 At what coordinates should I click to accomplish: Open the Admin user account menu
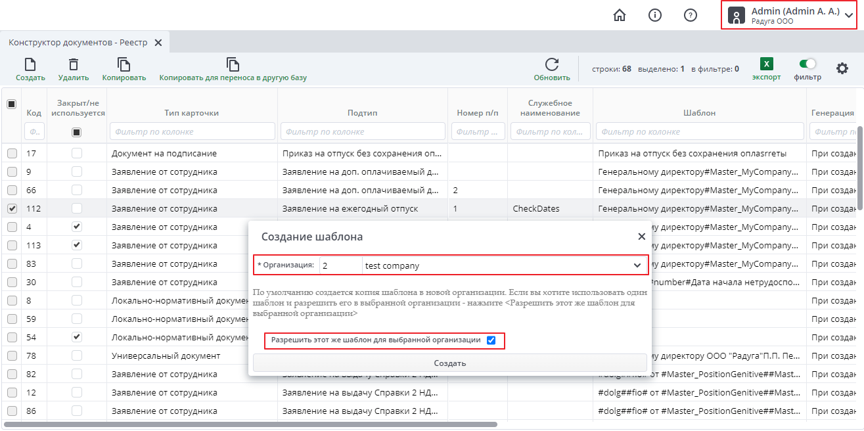pos(788,15)
